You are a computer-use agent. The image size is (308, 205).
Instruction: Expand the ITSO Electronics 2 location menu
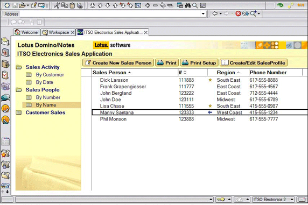coord(292,200)
